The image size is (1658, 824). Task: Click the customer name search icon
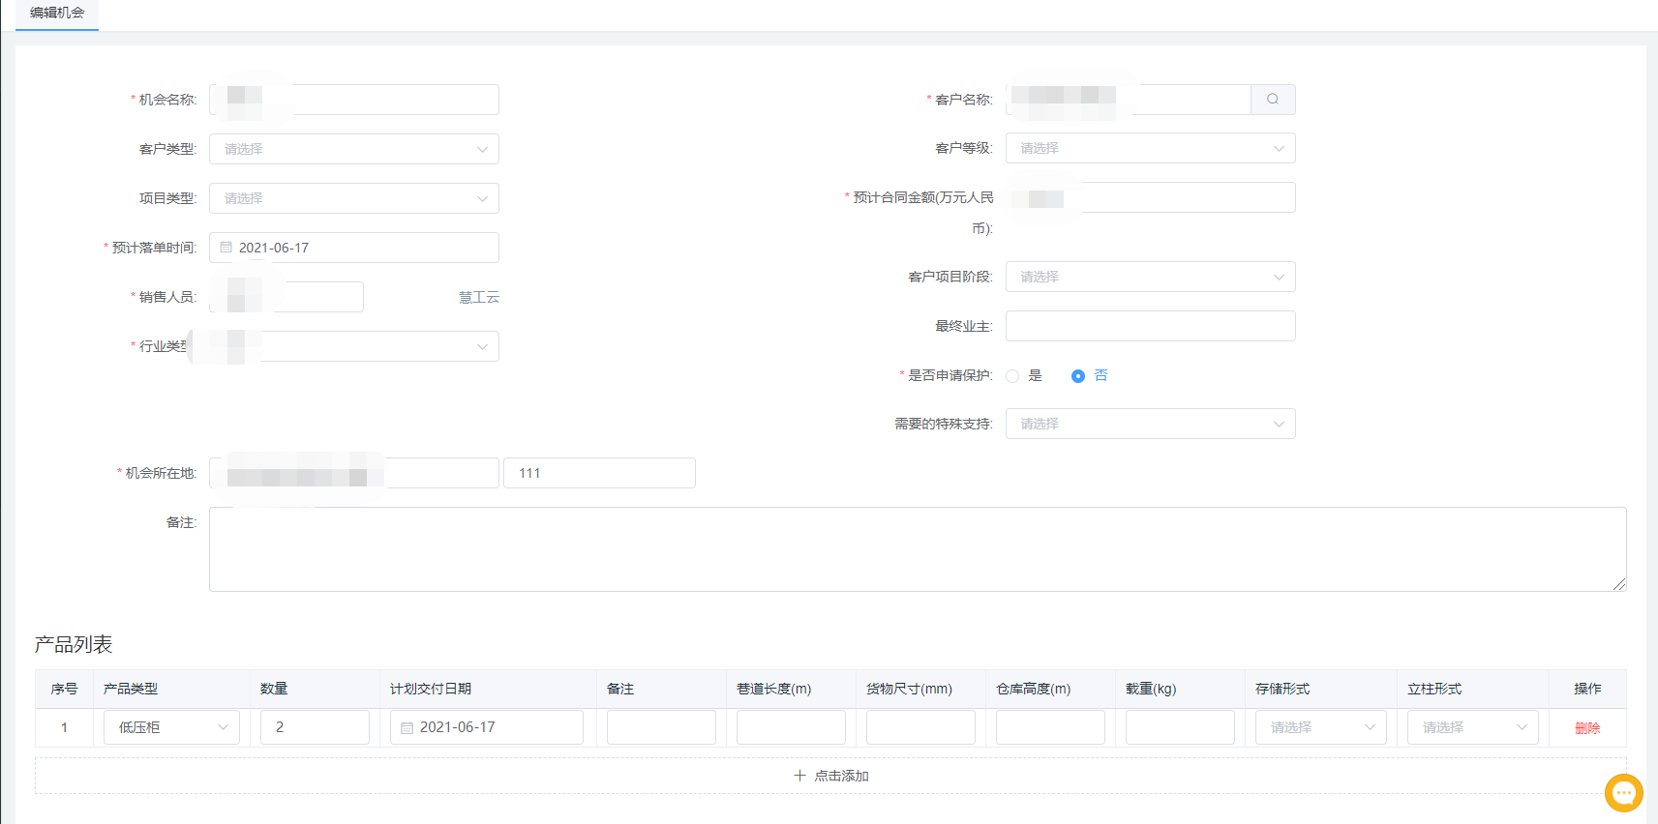click(x=1273, y=100)
